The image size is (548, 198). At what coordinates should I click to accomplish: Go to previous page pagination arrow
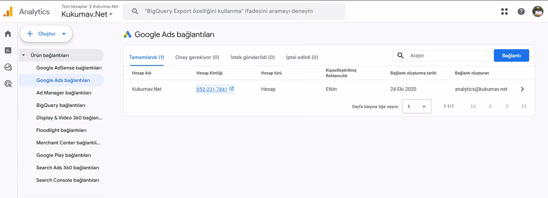(490, 106)
